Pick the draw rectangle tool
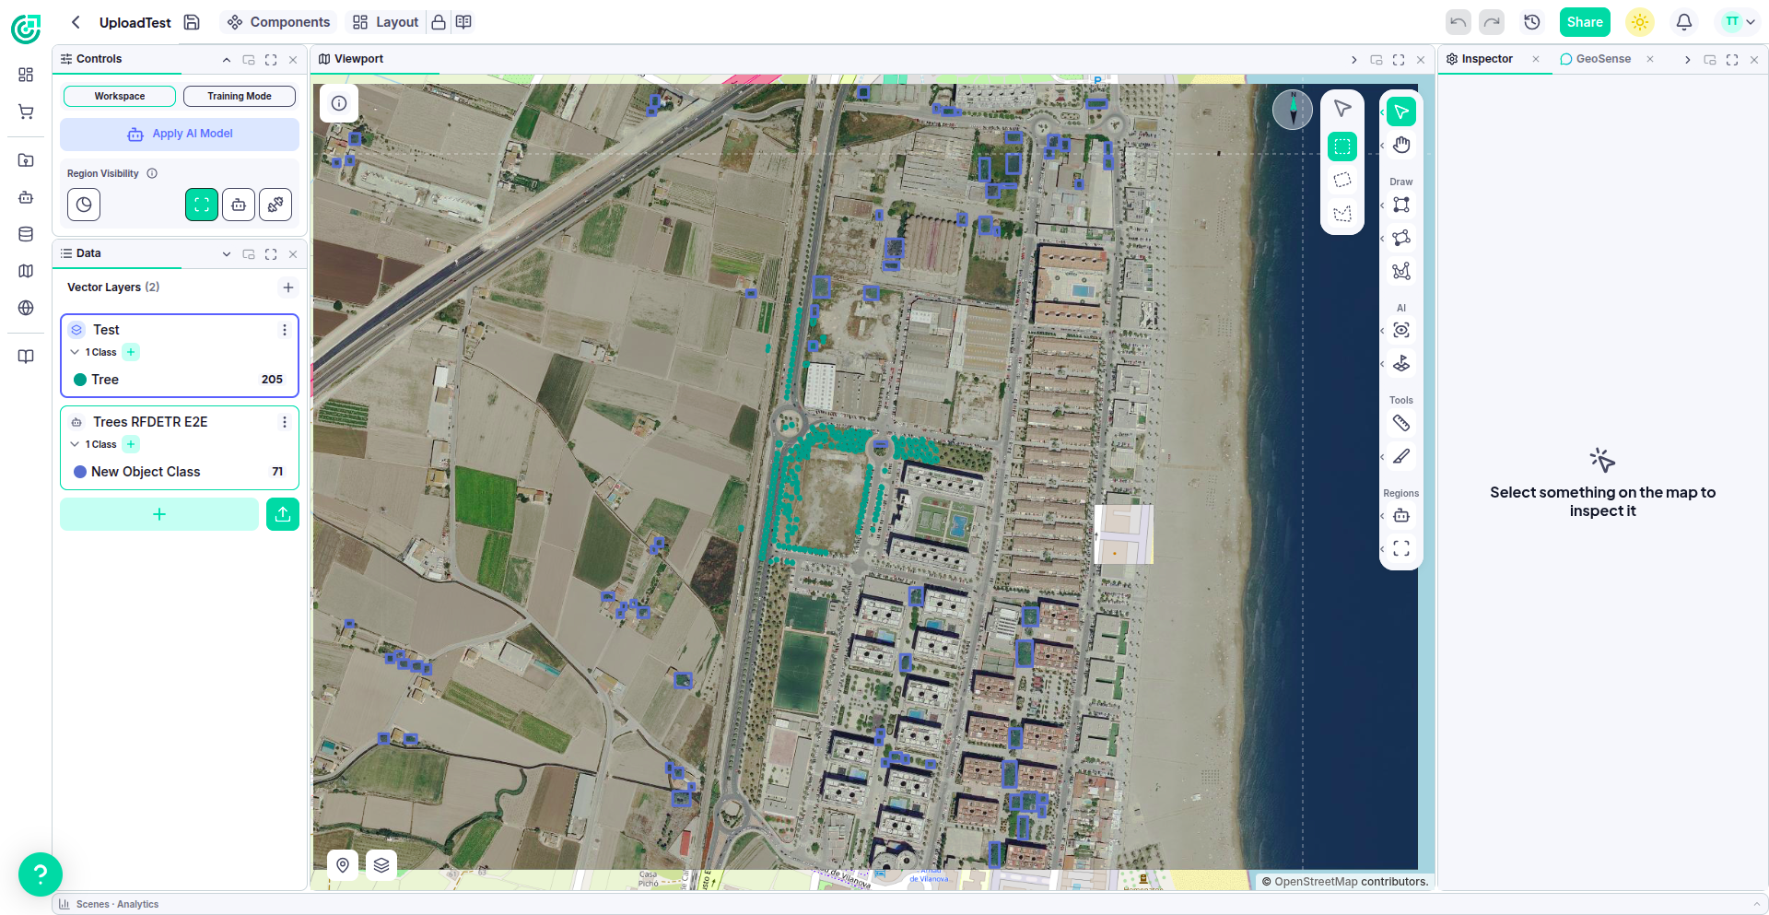The image size is (1769, 915). pyautogui.click(x=1401, y=205)
